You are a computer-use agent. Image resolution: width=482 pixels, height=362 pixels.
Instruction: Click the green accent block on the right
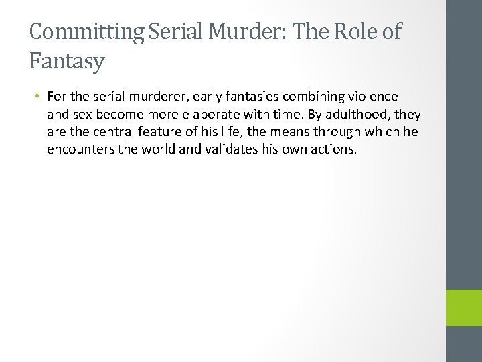(x=464, y=307)
